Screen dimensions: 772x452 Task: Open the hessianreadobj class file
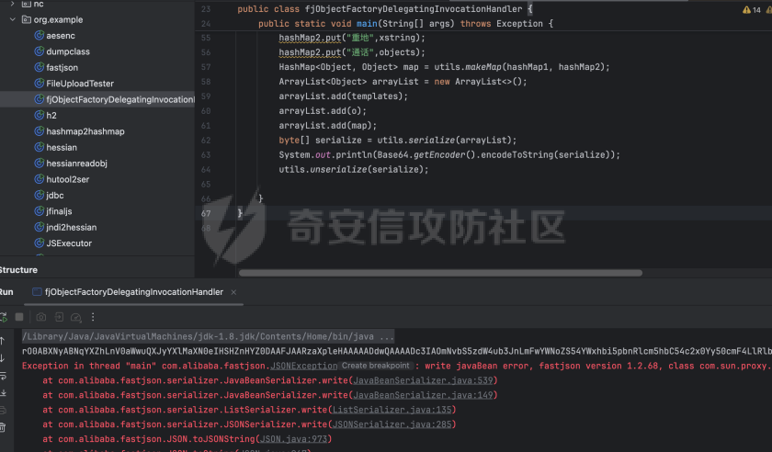click(x=76, y=164)
